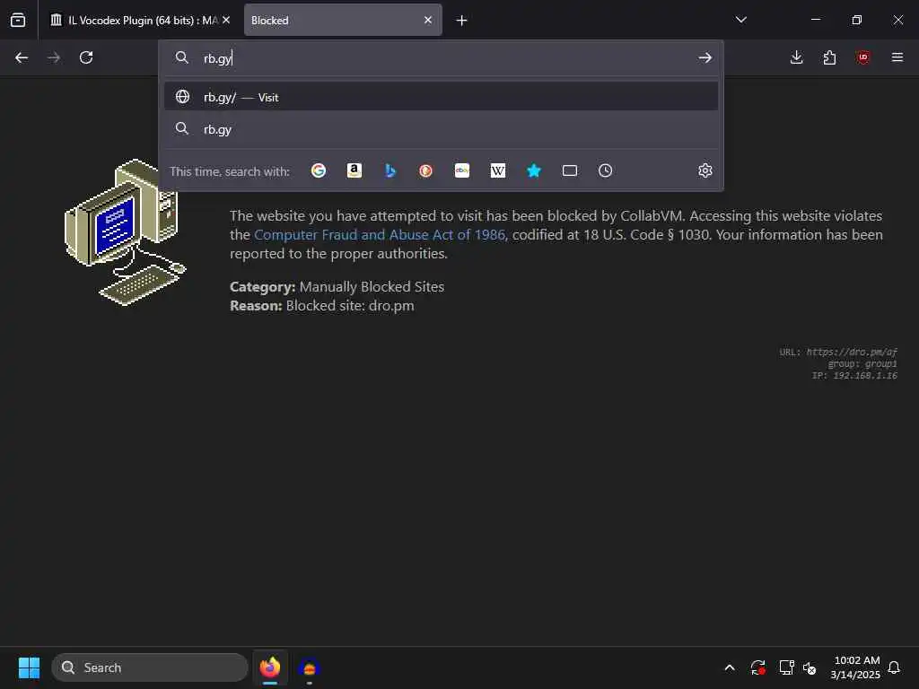Click the retro computer illustration
919x689 pixels.
pos(125,232)
